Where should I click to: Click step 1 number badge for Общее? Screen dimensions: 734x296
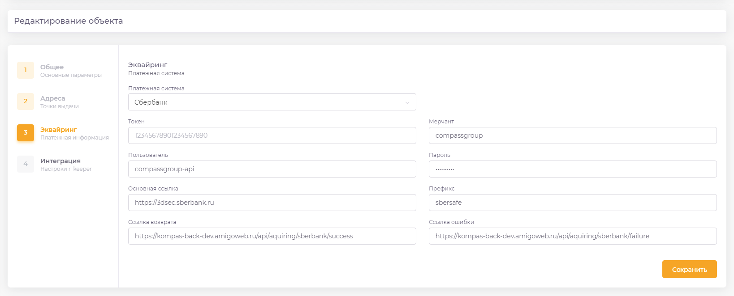(x=26, y=70)
